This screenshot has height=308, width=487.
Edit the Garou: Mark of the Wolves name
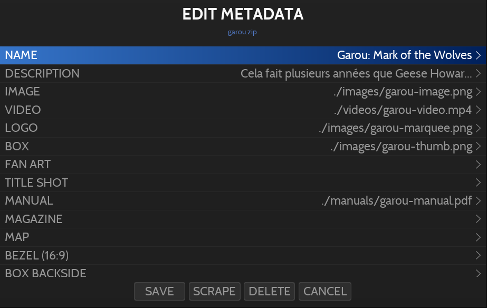404,55
